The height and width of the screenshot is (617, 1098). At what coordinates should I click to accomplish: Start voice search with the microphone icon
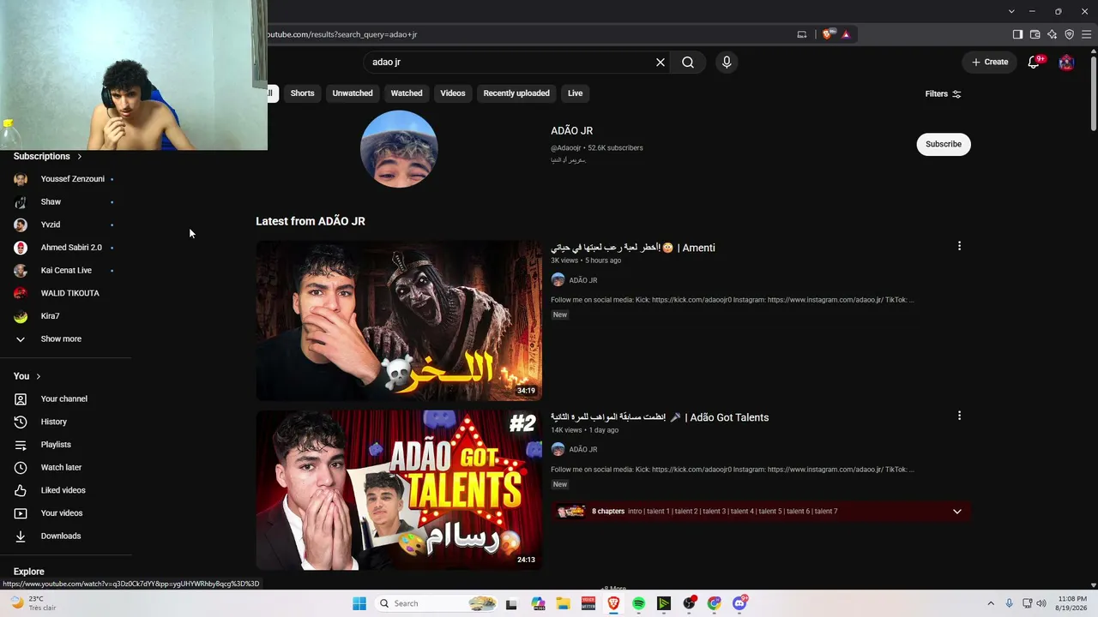(x=727, y=62)
